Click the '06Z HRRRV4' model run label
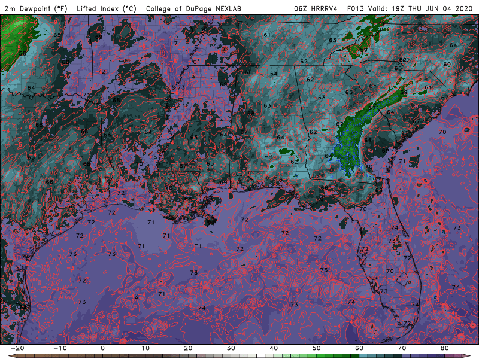This screenshot has height=359, width=479. [x=316, y=8]
